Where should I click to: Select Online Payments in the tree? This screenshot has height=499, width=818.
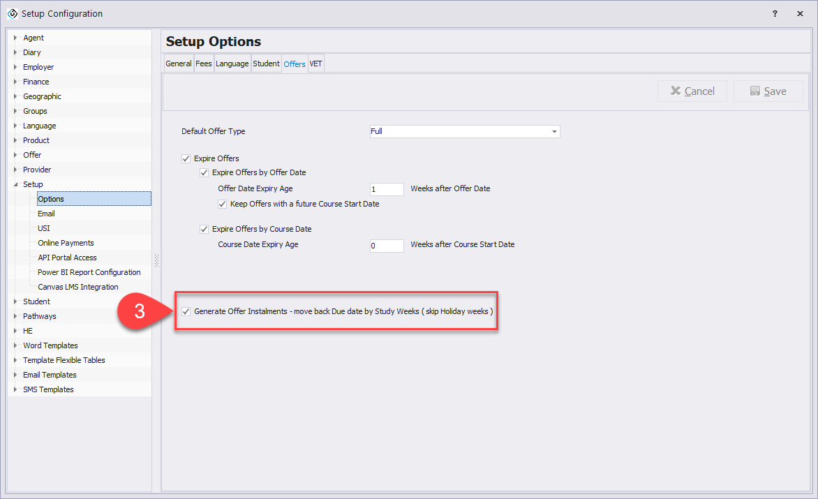tap(66, 243)
